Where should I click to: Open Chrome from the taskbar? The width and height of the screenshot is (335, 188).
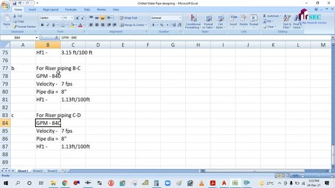pos(65,183)
